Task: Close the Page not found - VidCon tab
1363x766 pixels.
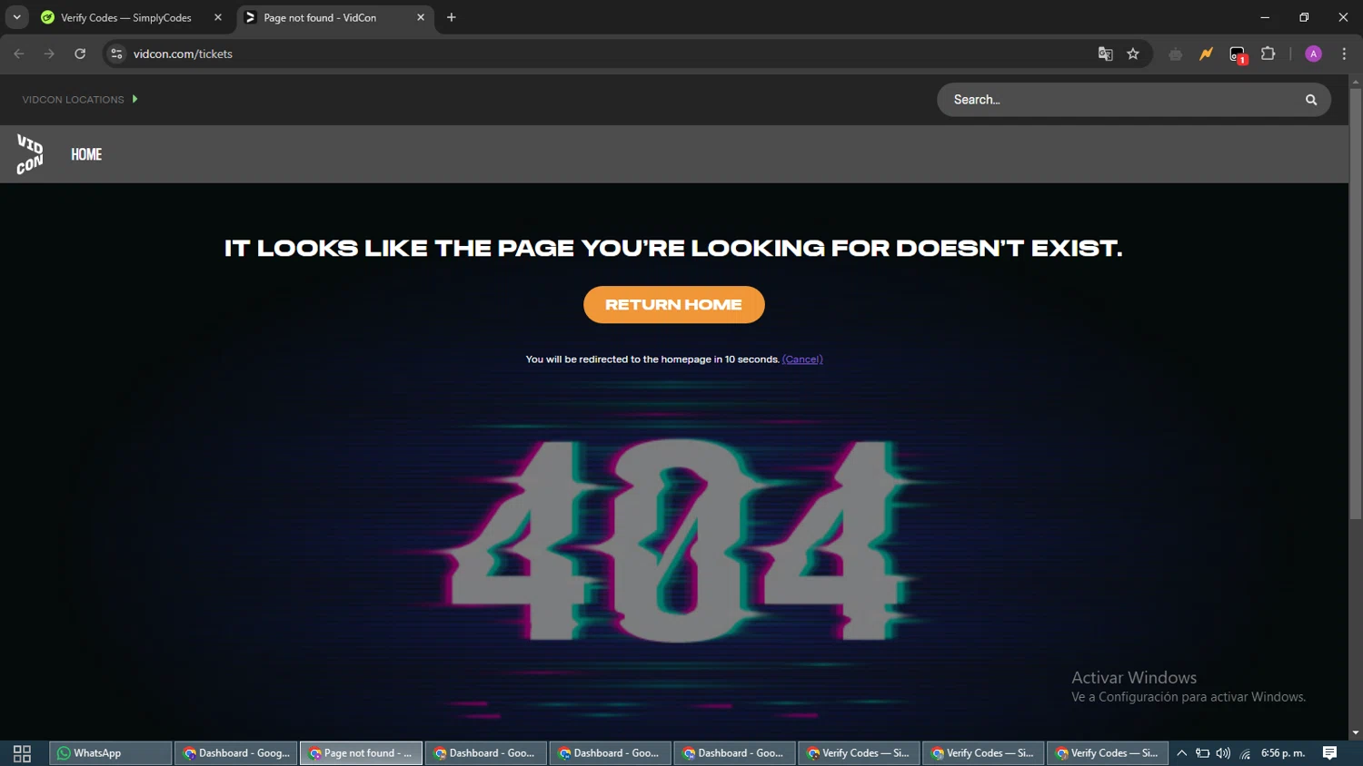Action: [421, 17]
